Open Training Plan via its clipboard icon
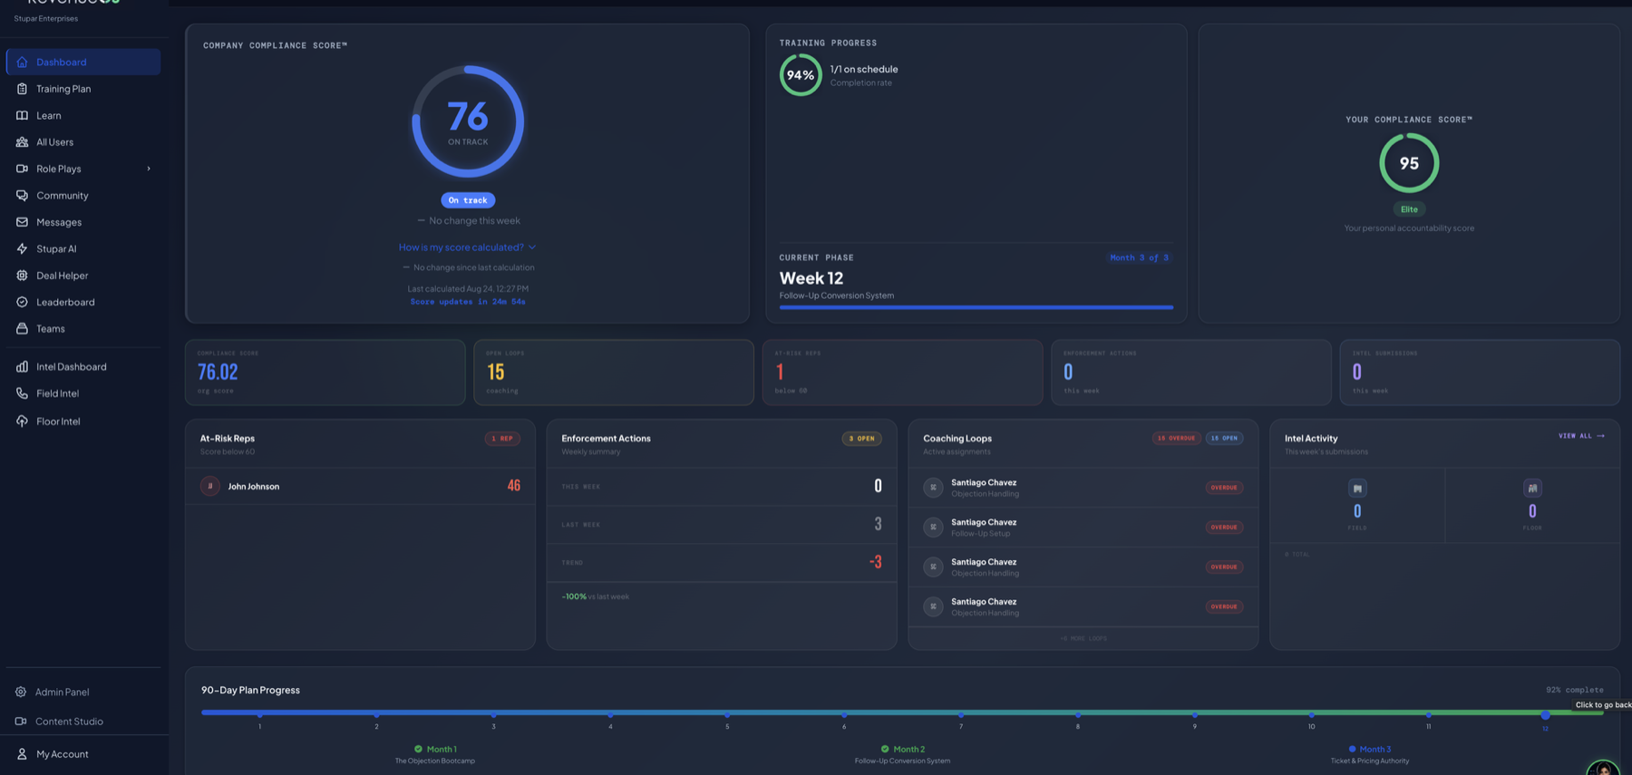 click(x=22, y=89)
